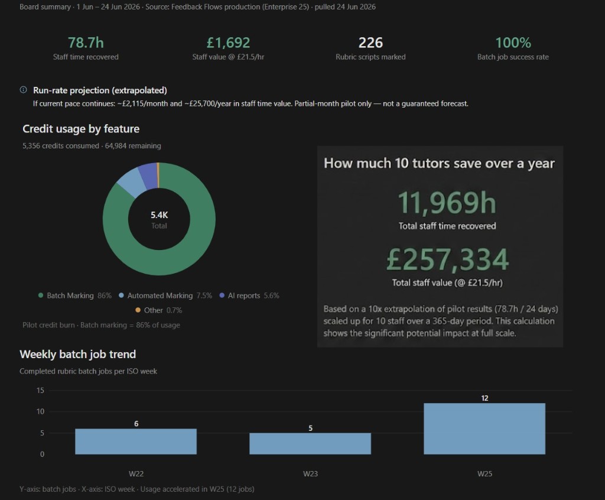This screenshot has width=605, height=500.
Task: Select the W23 bar in weekly trend
Action: tap(310, 444)
